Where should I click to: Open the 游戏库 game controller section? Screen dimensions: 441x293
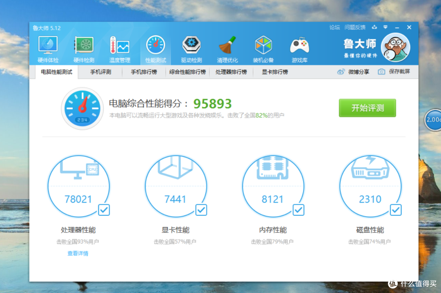coord(300,49)
